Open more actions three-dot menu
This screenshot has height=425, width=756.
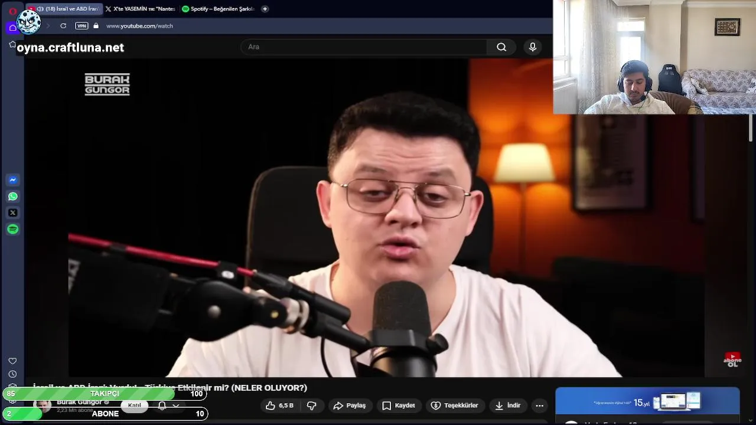[x=539, y=406]
